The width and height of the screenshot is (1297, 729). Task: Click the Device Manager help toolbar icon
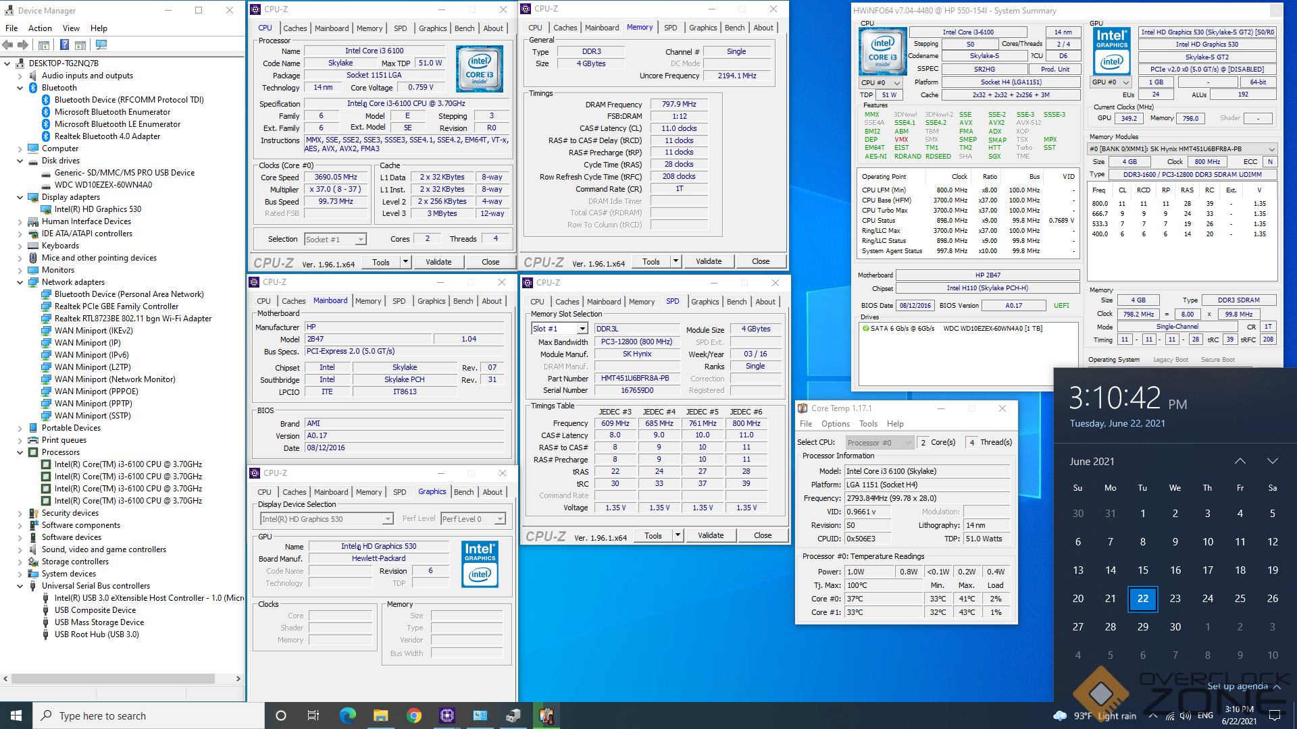coord(64,45)
